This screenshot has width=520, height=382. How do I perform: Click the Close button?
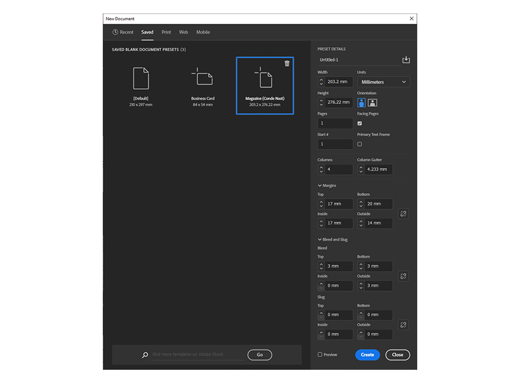[x=398, y=355]
